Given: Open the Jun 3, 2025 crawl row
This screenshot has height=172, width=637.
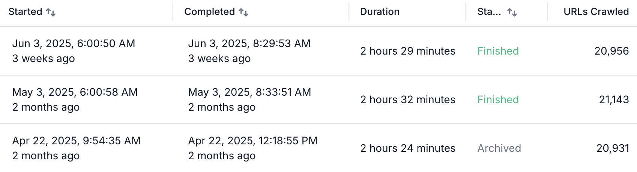Looking at the screenshot, I should (318, 51).
